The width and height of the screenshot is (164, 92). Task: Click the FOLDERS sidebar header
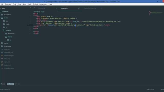[3, 8]
